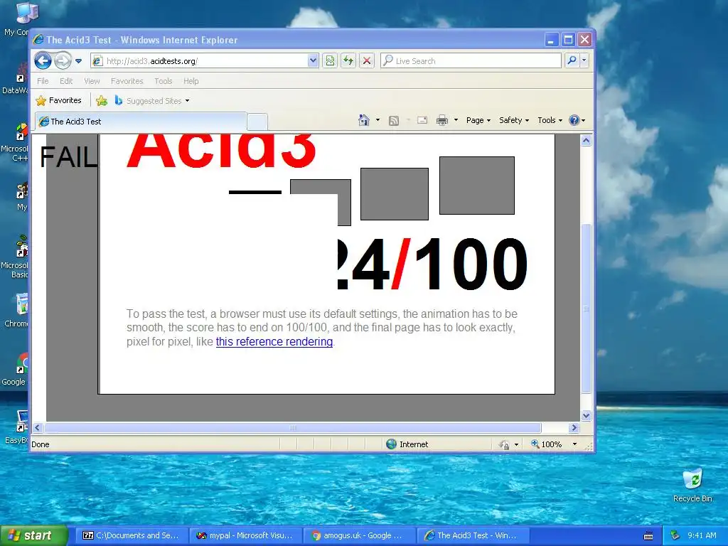
Task: Switch to mypal - Microsoft Visual taskbar window
Action: (x=245, y=535)
